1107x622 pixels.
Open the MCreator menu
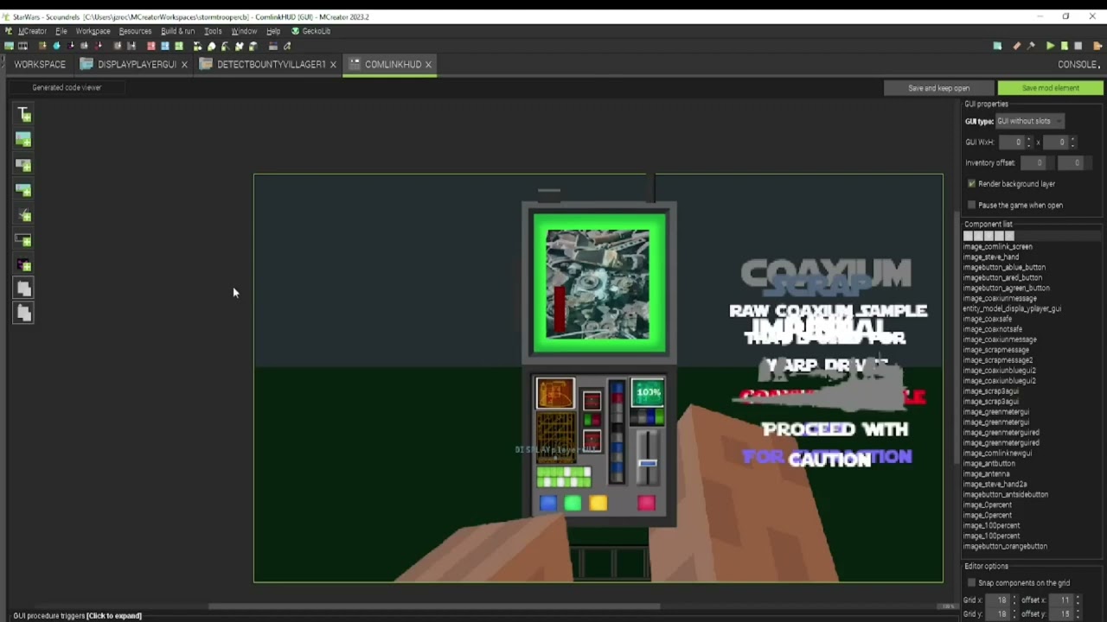(32, 31)
